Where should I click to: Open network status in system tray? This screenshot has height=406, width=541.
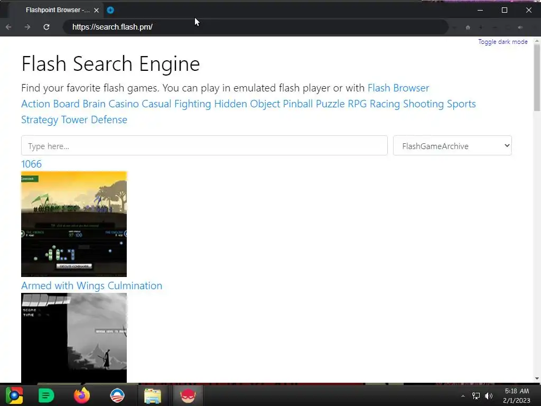pos(476,396)
